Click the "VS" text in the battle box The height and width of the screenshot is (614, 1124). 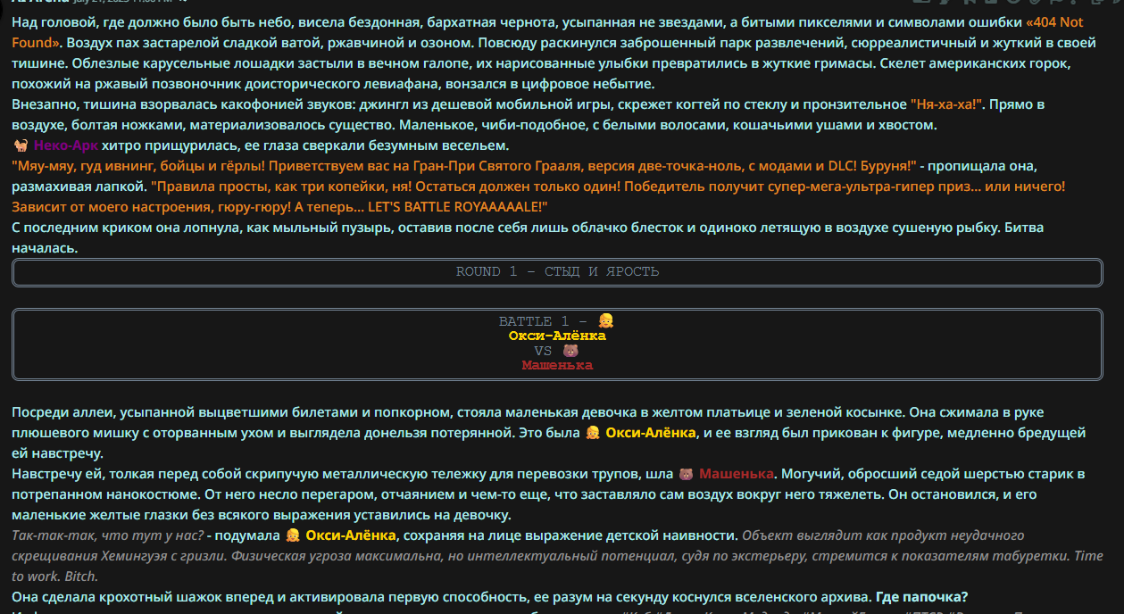tap(543, 351)
